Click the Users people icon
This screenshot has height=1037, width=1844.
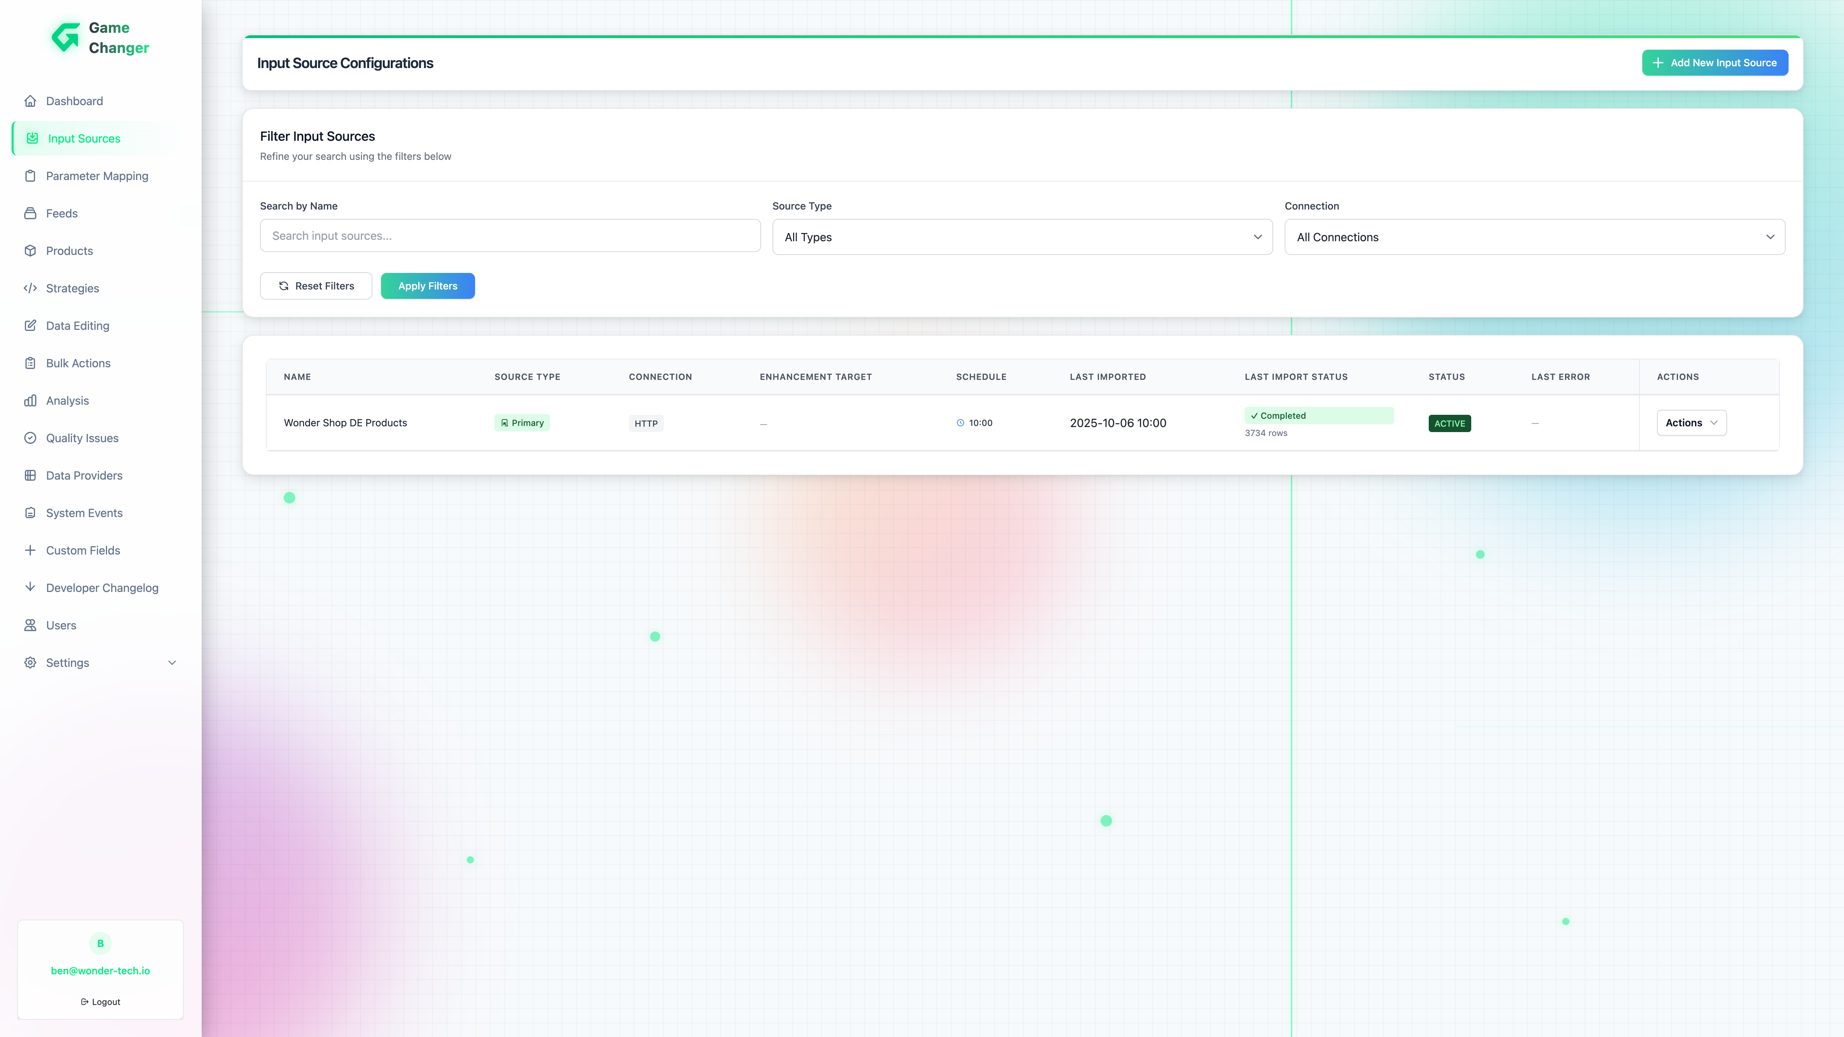pos(30,625)
